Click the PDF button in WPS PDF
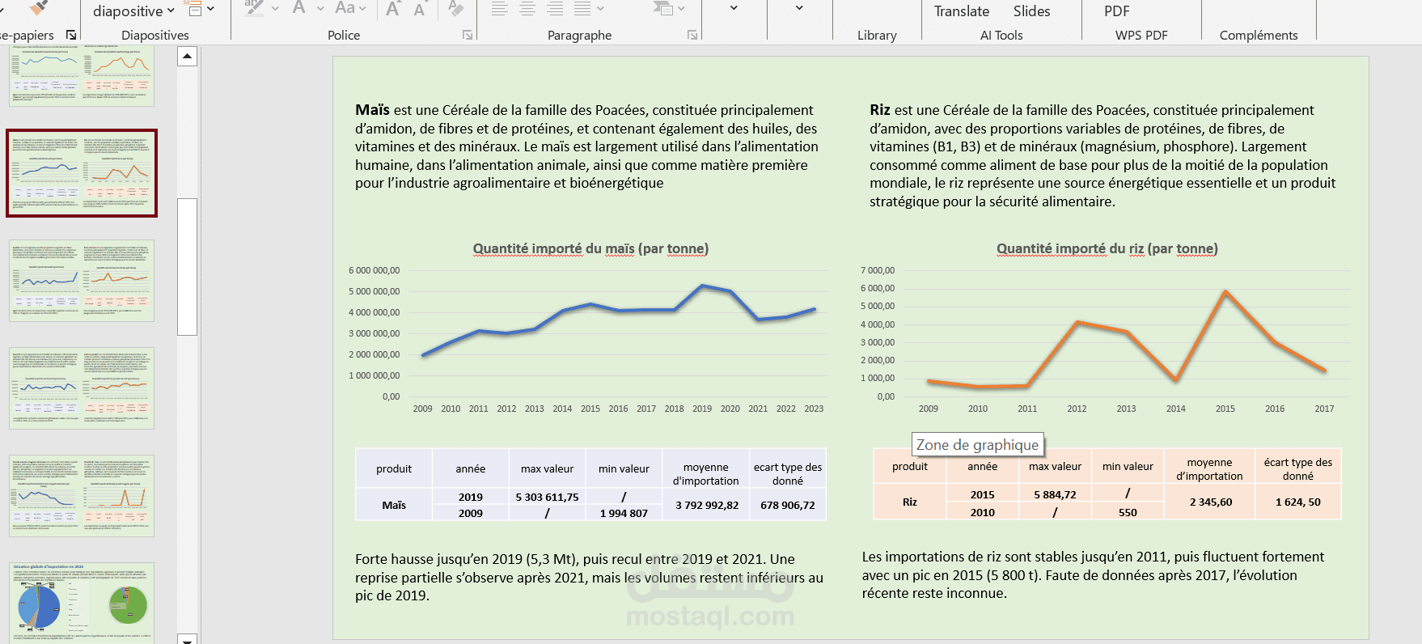The height and width of the screenshot is (644, 1422). (x=1116, y=11)
